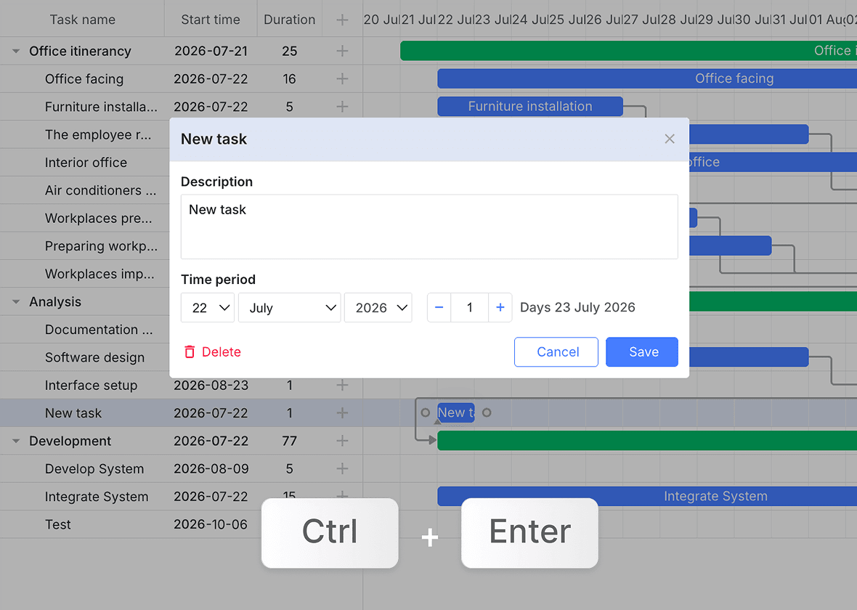
Task: Edit the duration value field
Action: (x=469, y=308)
